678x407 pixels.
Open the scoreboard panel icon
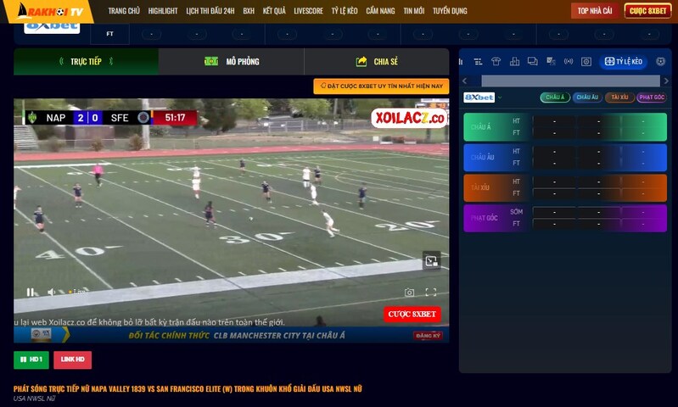pyautogui.click(x=551, y=62)
